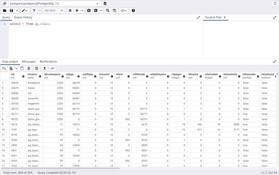Run Explain on the query
279x175 pixels.
[89, 10]
